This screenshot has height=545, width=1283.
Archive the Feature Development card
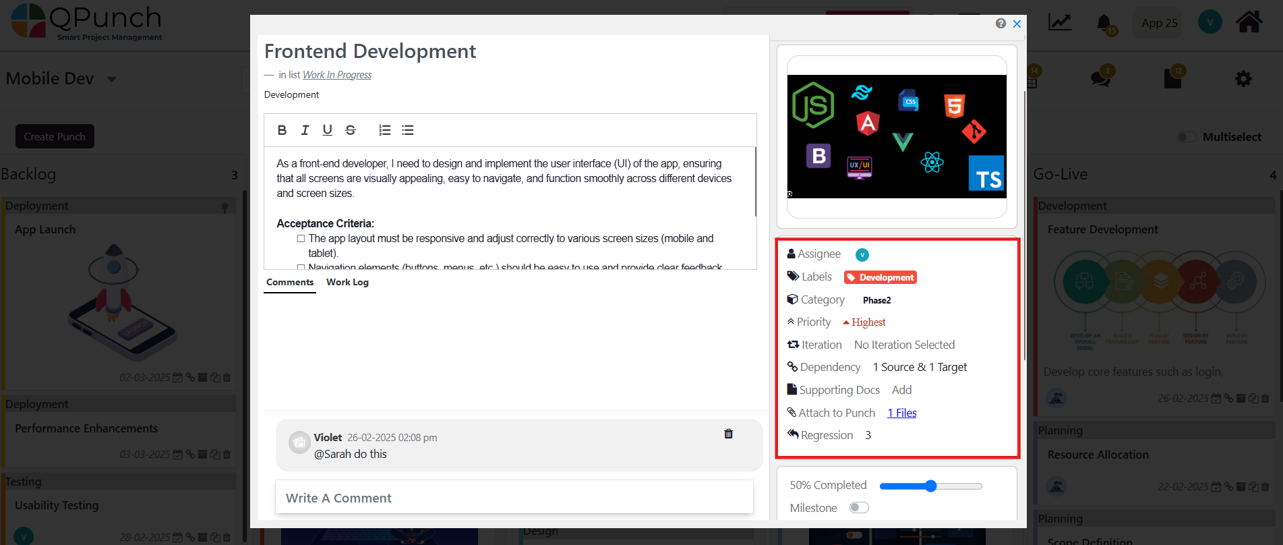click(x=1241, y=399)
